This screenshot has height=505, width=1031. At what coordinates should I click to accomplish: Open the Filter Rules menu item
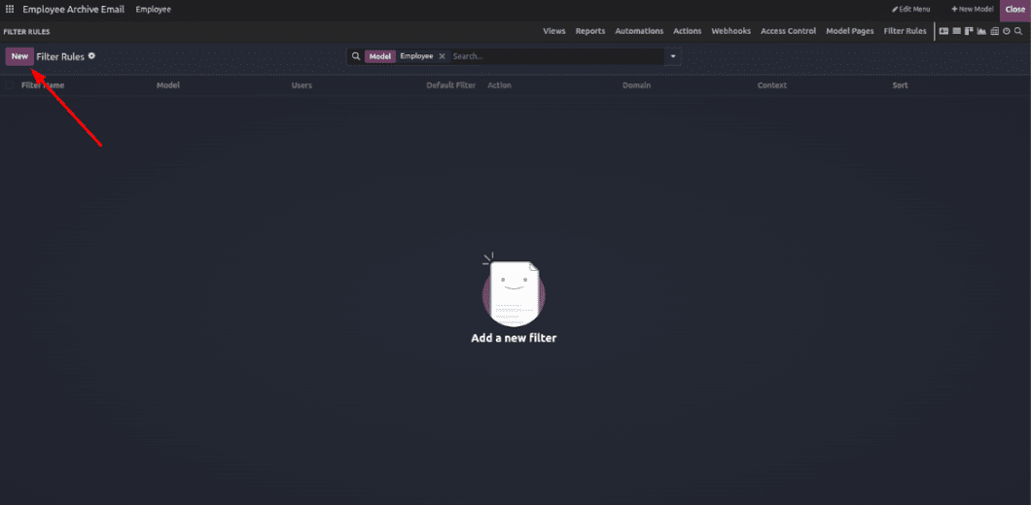[905, 31]
